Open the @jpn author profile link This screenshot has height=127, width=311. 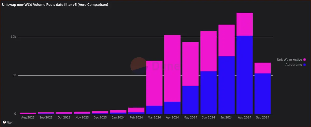tap(10, 122)
